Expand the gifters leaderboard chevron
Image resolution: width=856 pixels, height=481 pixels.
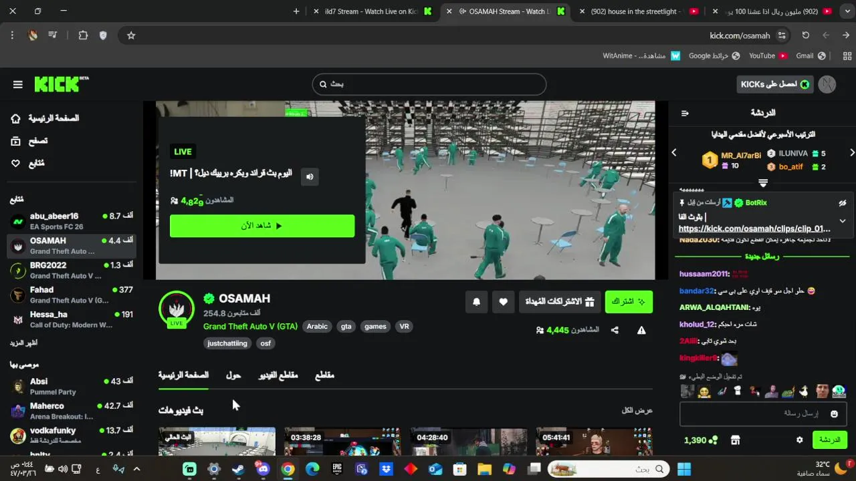pos(762,182)
